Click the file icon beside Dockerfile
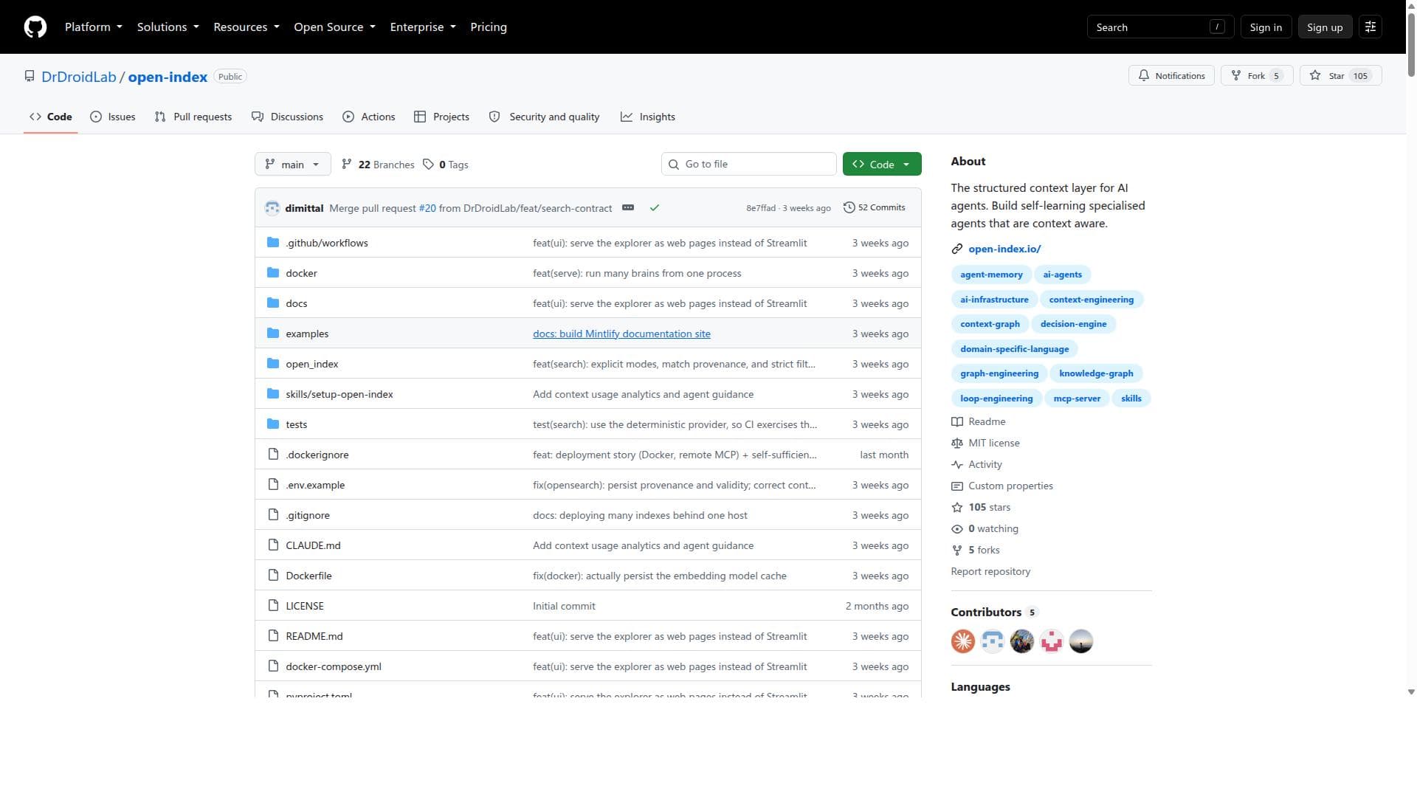The width and height of the screenshot is (1417, 797). pos(273,576)
